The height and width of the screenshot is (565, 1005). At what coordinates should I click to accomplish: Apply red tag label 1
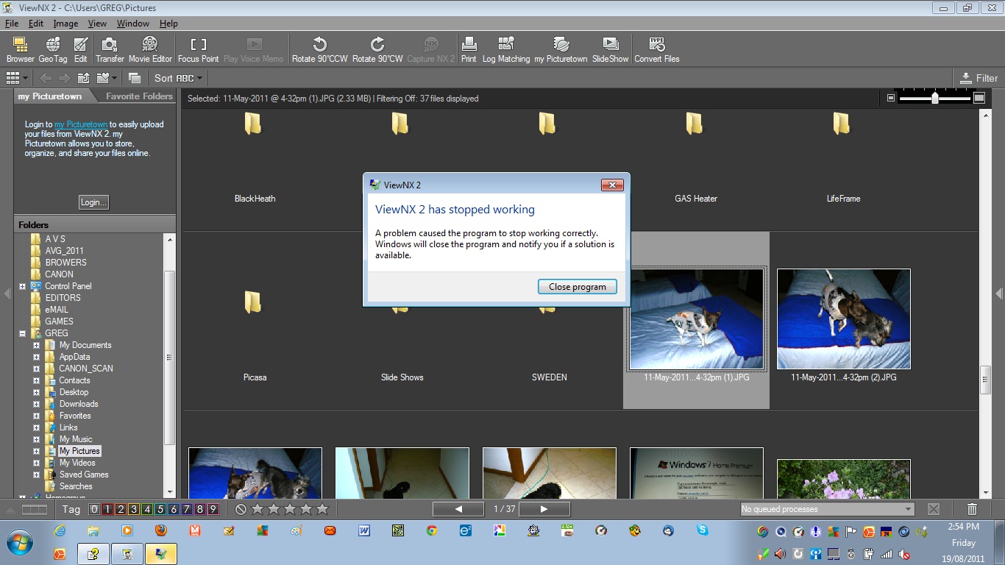(107, 509)
